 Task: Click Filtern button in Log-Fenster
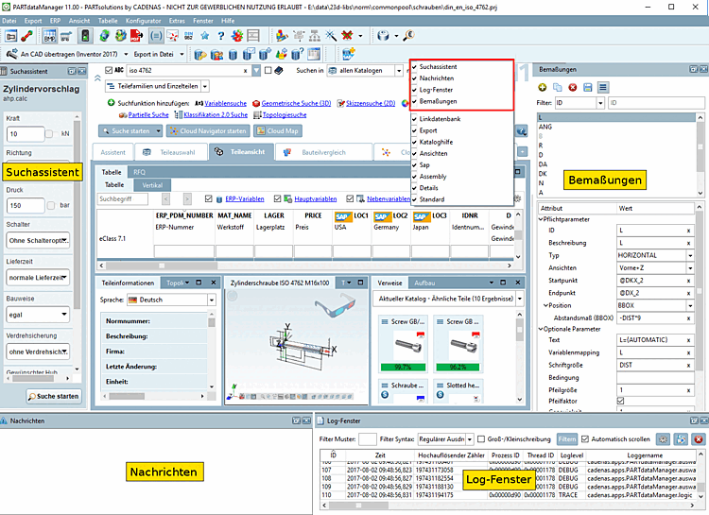pos(566,439)
